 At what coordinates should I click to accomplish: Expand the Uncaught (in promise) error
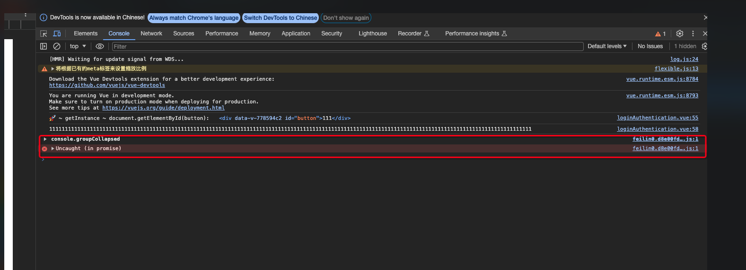click(x=53, y=148)
